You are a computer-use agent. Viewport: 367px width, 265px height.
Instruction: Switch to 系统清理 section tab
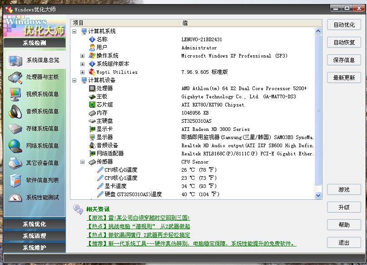[x=35, y=236]
